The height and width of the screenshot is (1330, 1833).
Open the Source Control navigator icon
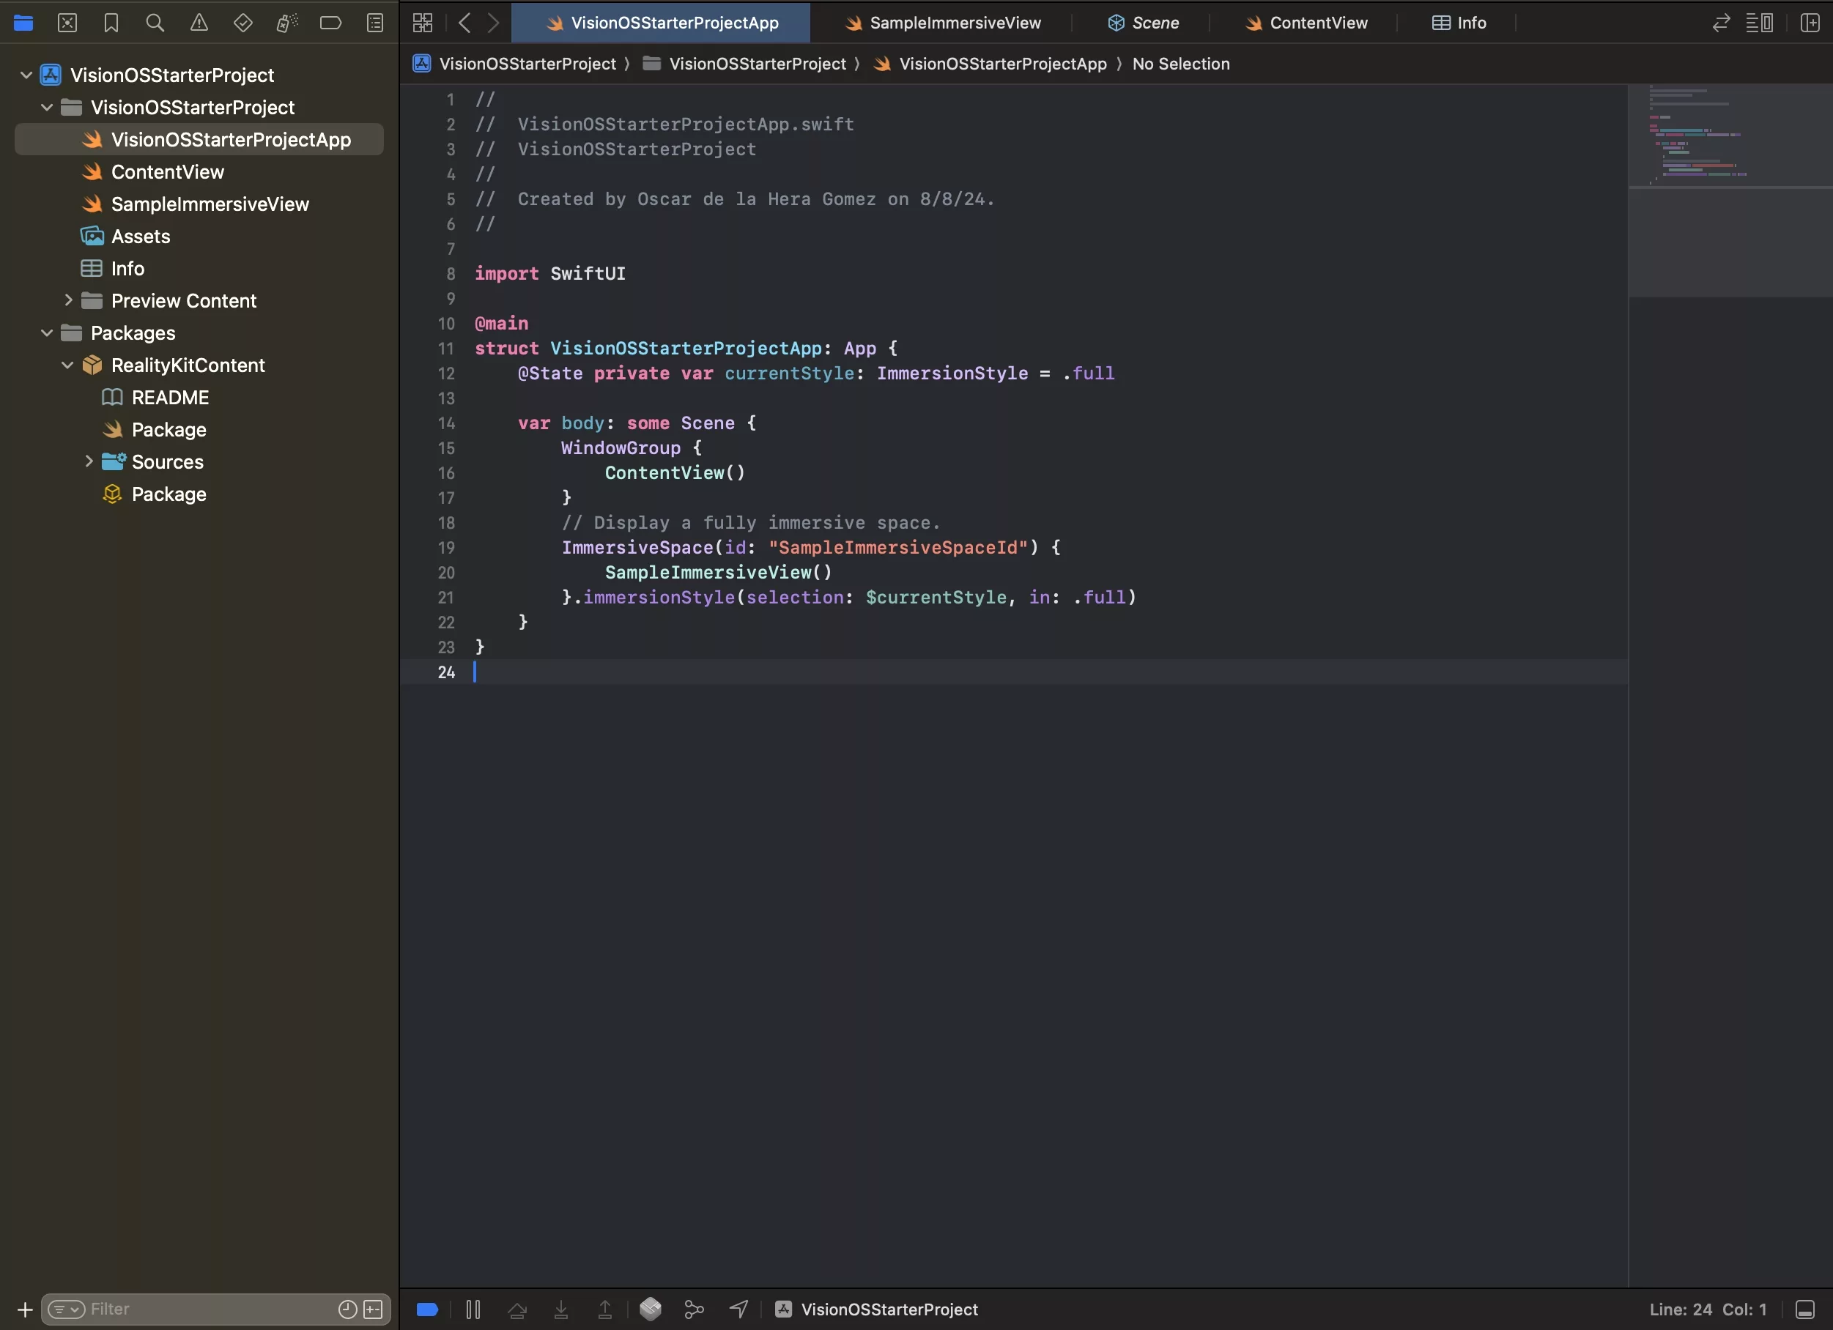(67, 23)
